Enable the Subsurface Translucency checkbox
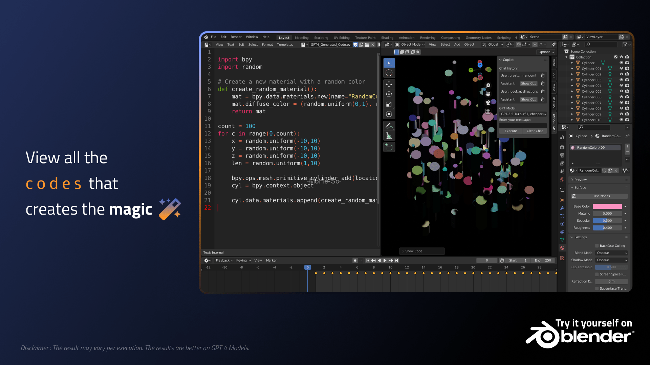 597,289
